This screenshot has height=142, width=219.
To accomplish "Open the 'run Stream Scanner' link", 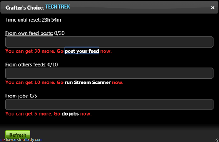I will [x=88, y=82].
